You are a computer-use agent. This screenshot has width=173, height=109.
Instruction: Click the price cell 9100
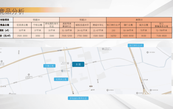144,36
